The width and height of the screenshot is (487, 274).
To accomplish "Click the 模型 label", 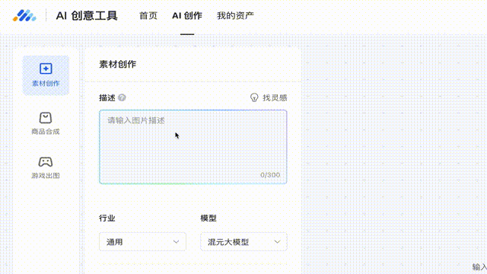I will click(x=208, y=218).
